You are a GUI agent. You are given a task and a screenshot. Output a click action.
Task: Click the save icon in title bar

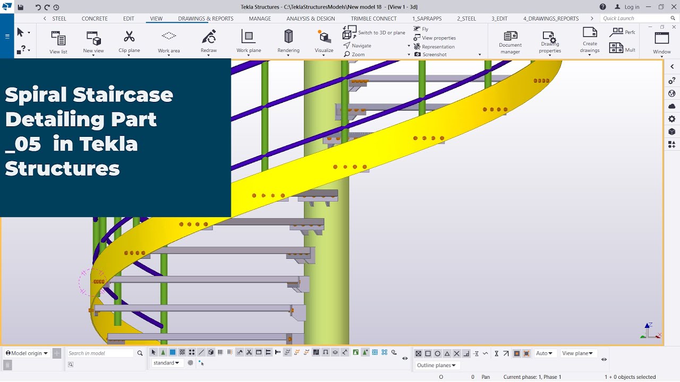click(x=21, y=7)
